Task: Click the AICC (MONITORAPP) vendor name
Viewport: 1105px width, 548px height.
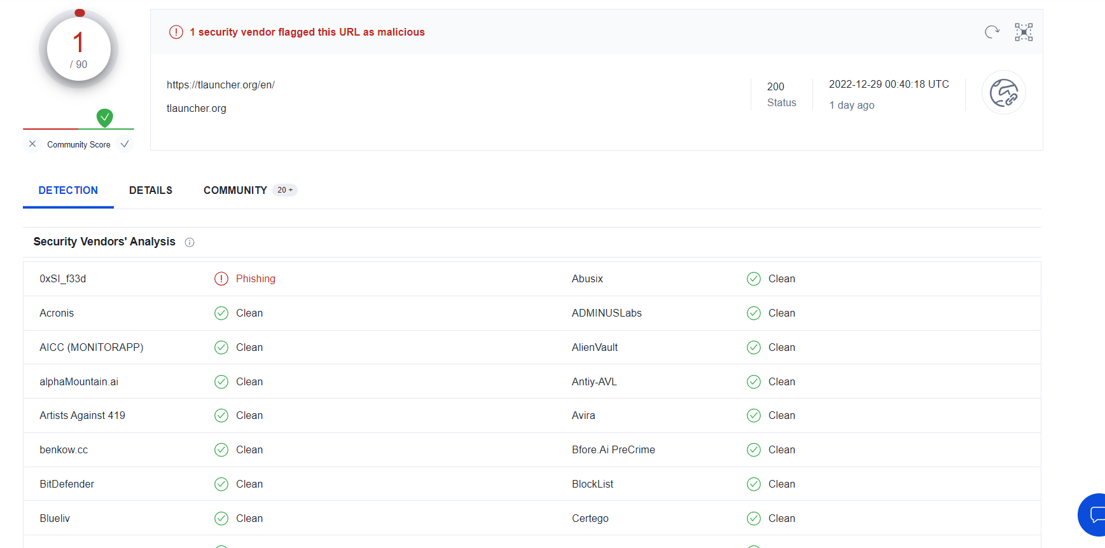Action: click(x=92, y=348)
